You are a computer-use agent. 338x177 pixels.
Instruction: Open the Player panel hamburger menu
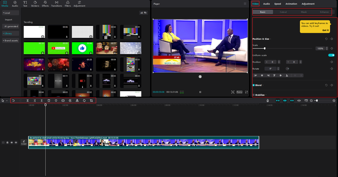pyautogui.click(x=245, y=4)
